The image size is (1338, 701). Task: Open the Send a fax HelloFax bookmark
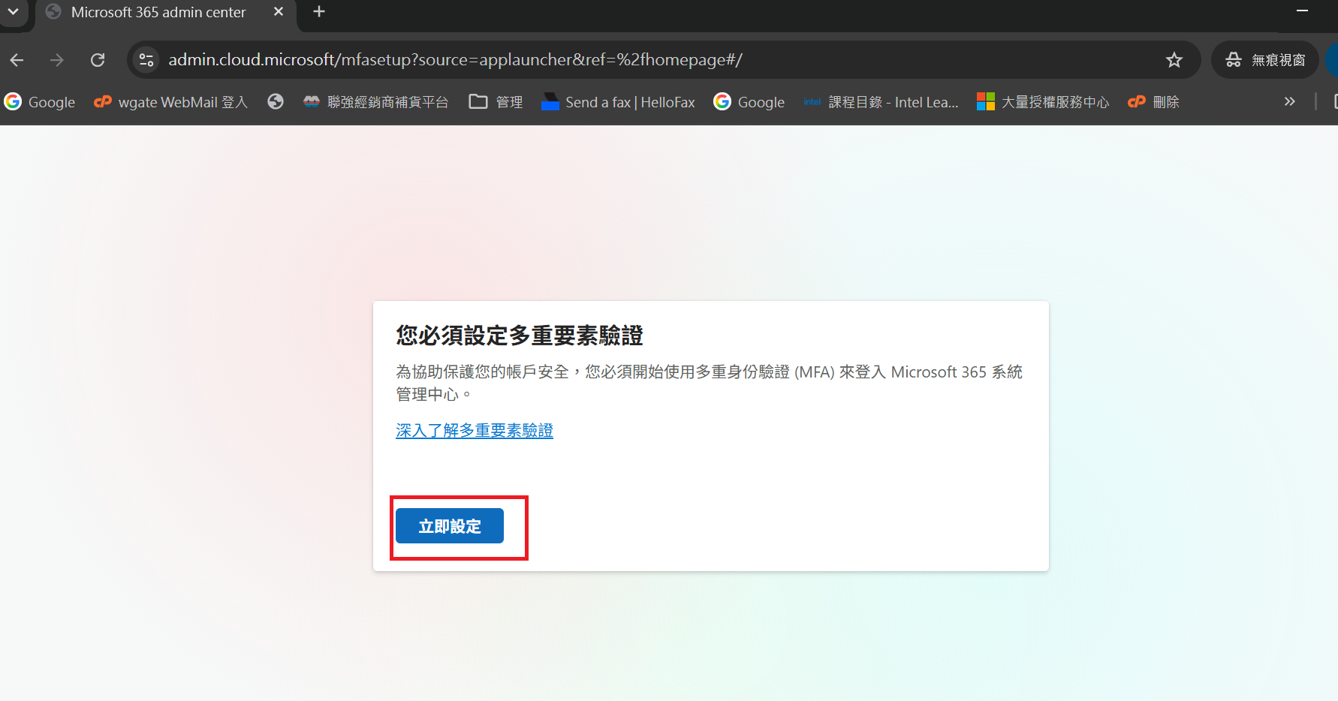click(618, 101)
